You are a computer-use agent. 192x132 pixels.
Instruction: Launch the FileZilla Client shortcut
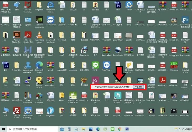17,111
